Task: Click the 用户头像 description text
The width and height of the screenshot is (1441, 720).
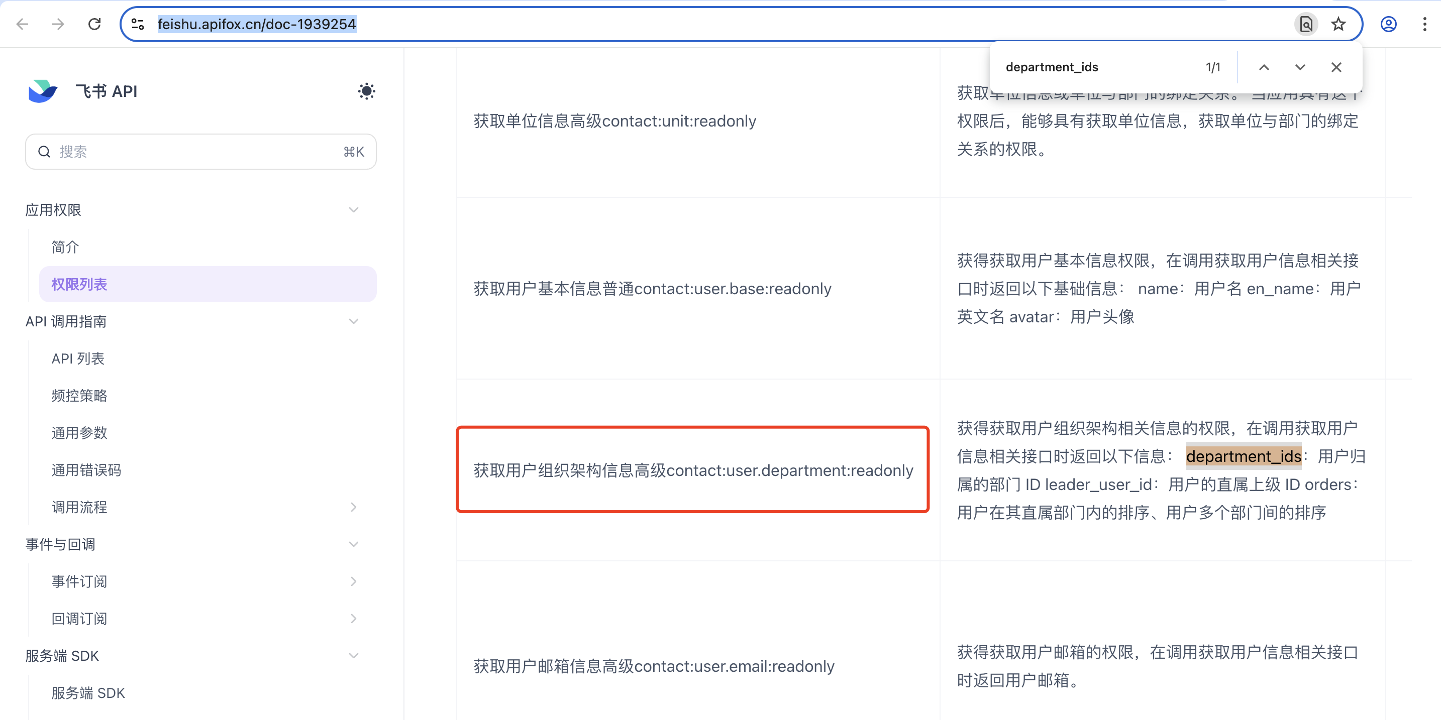Action: click(x=1102, y=317)
